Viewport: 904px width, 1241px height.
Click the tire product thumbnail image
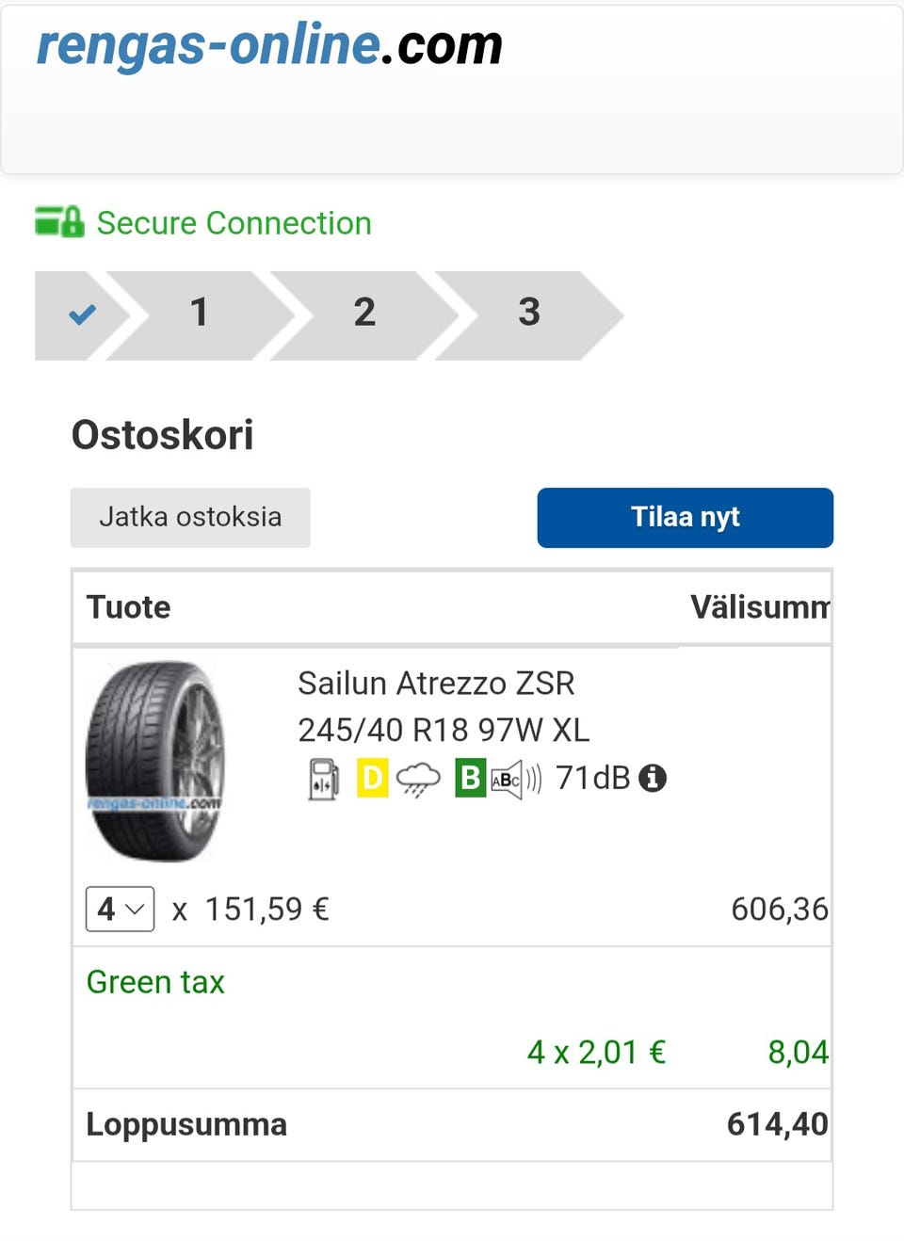tap(155, 761)
